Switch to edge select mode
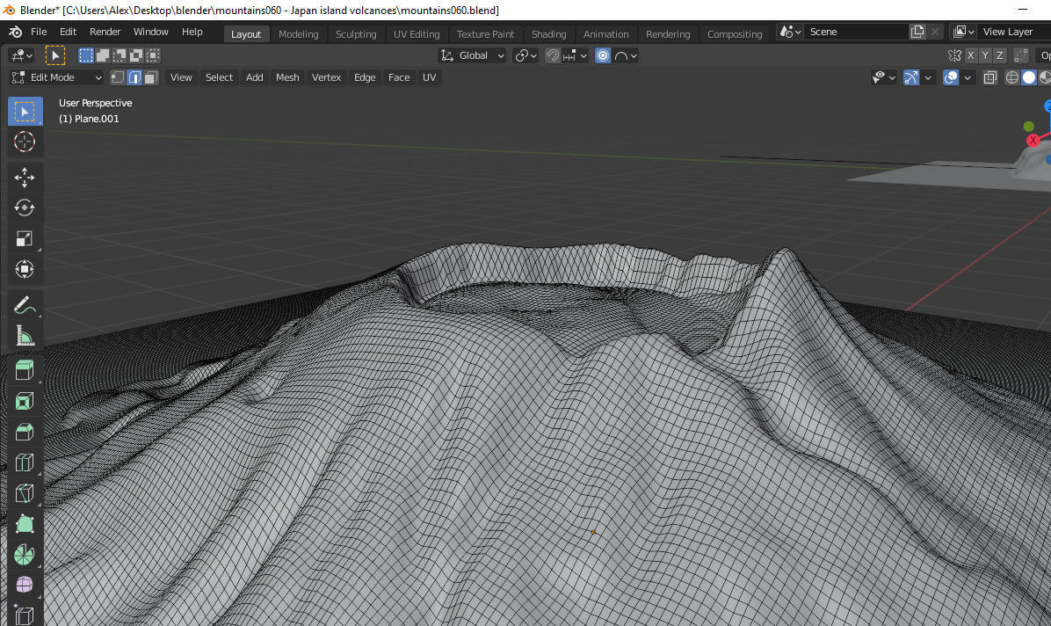The height and width of the screenshot is (626, 1051). coord(134,78)
